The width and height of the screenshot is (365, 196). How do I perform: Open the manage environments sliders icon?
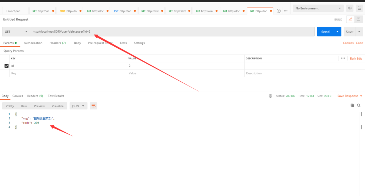point(359,8)
